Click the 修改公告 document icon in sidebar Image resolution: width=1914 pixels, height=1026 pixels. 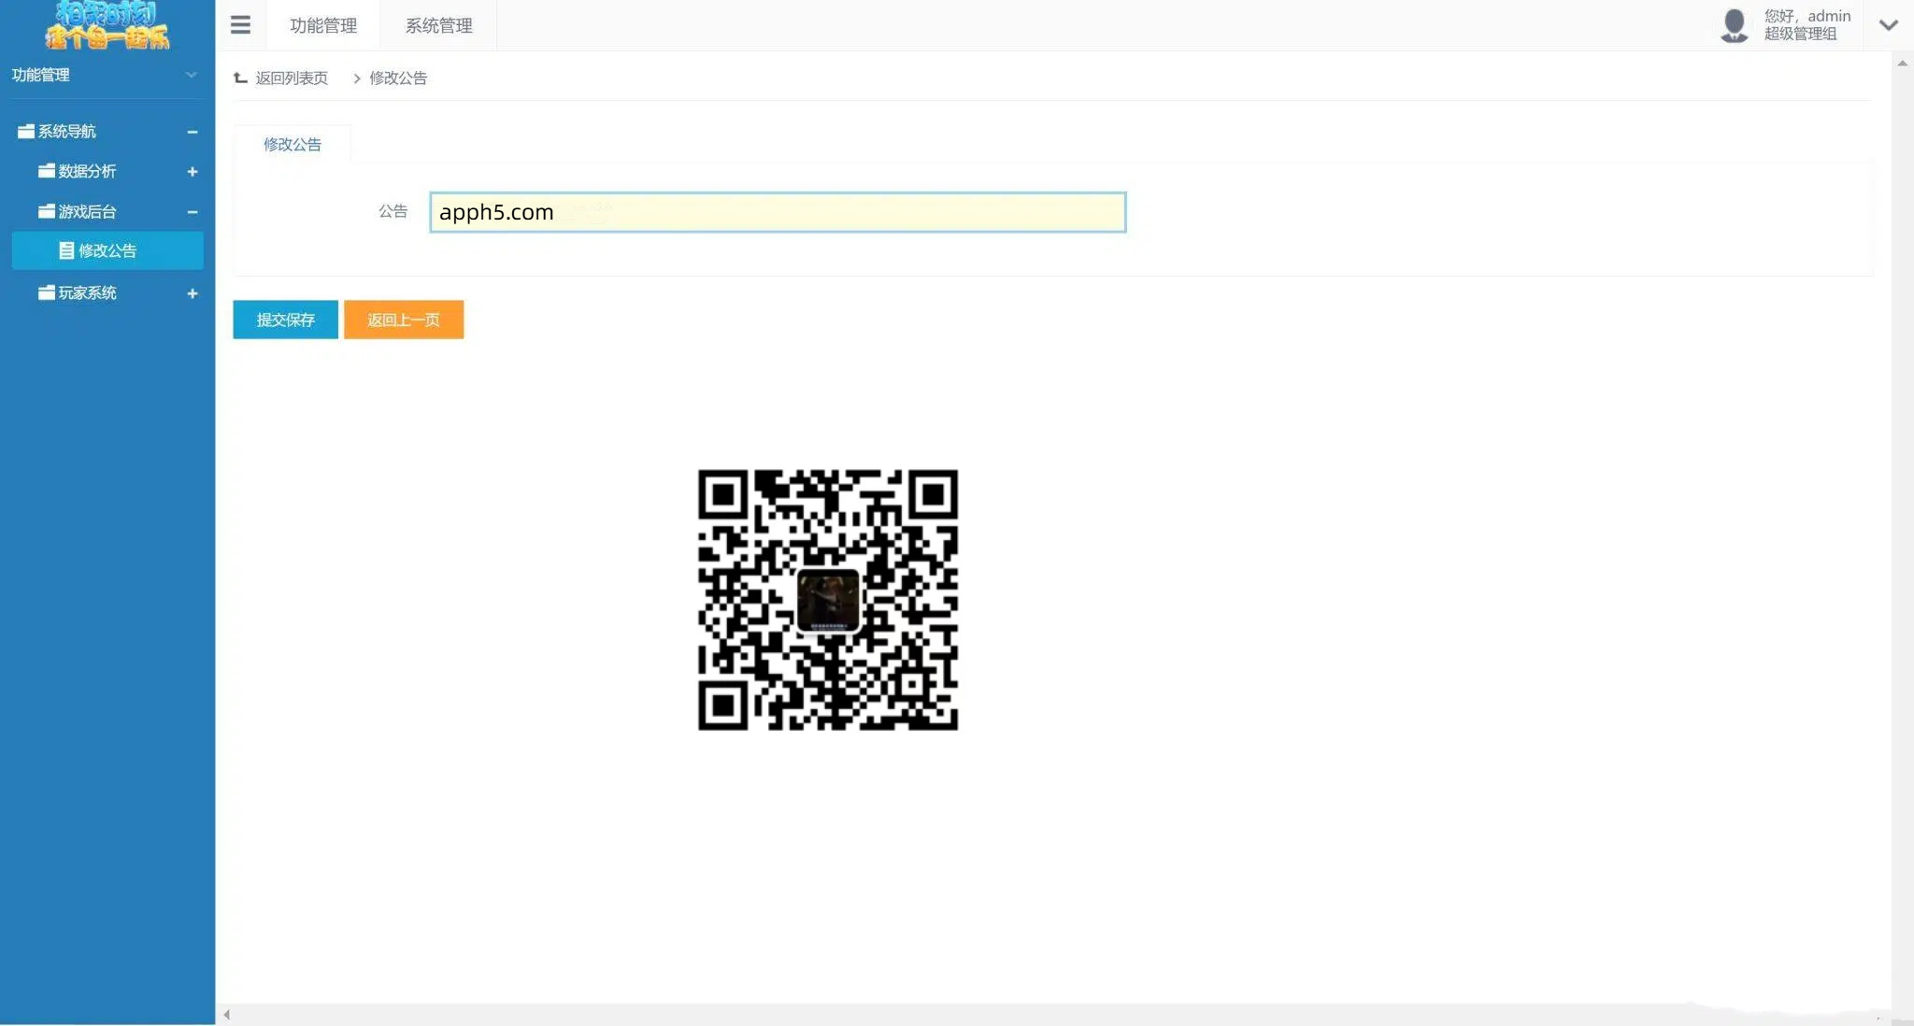pyautogui.click(x=66, y=250)
